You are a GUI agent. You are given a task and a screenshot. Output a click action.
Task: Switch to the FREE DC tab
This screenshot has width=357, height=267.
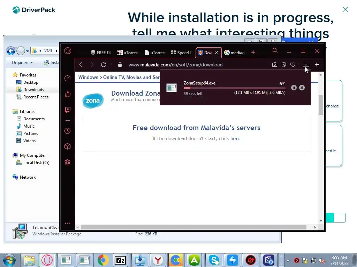tap(101, 53)
